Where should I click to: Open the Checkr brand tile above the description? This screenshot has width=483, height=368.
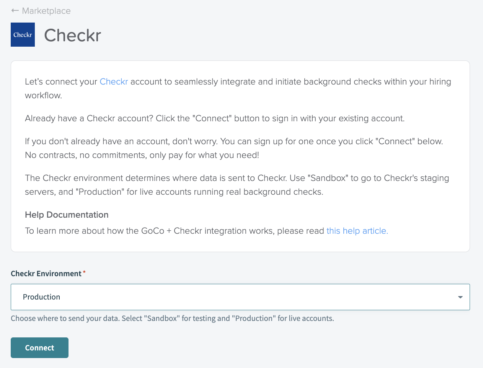(23, 34)
